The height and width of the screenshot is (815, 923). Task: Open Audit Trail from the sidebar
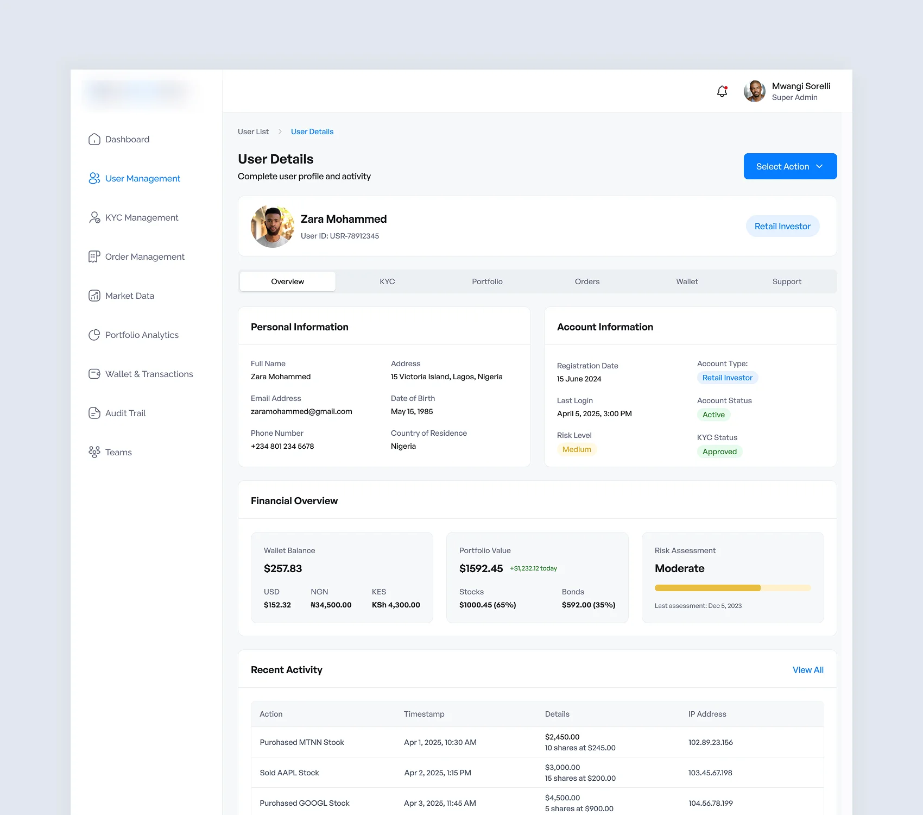(x=125, y=413)
